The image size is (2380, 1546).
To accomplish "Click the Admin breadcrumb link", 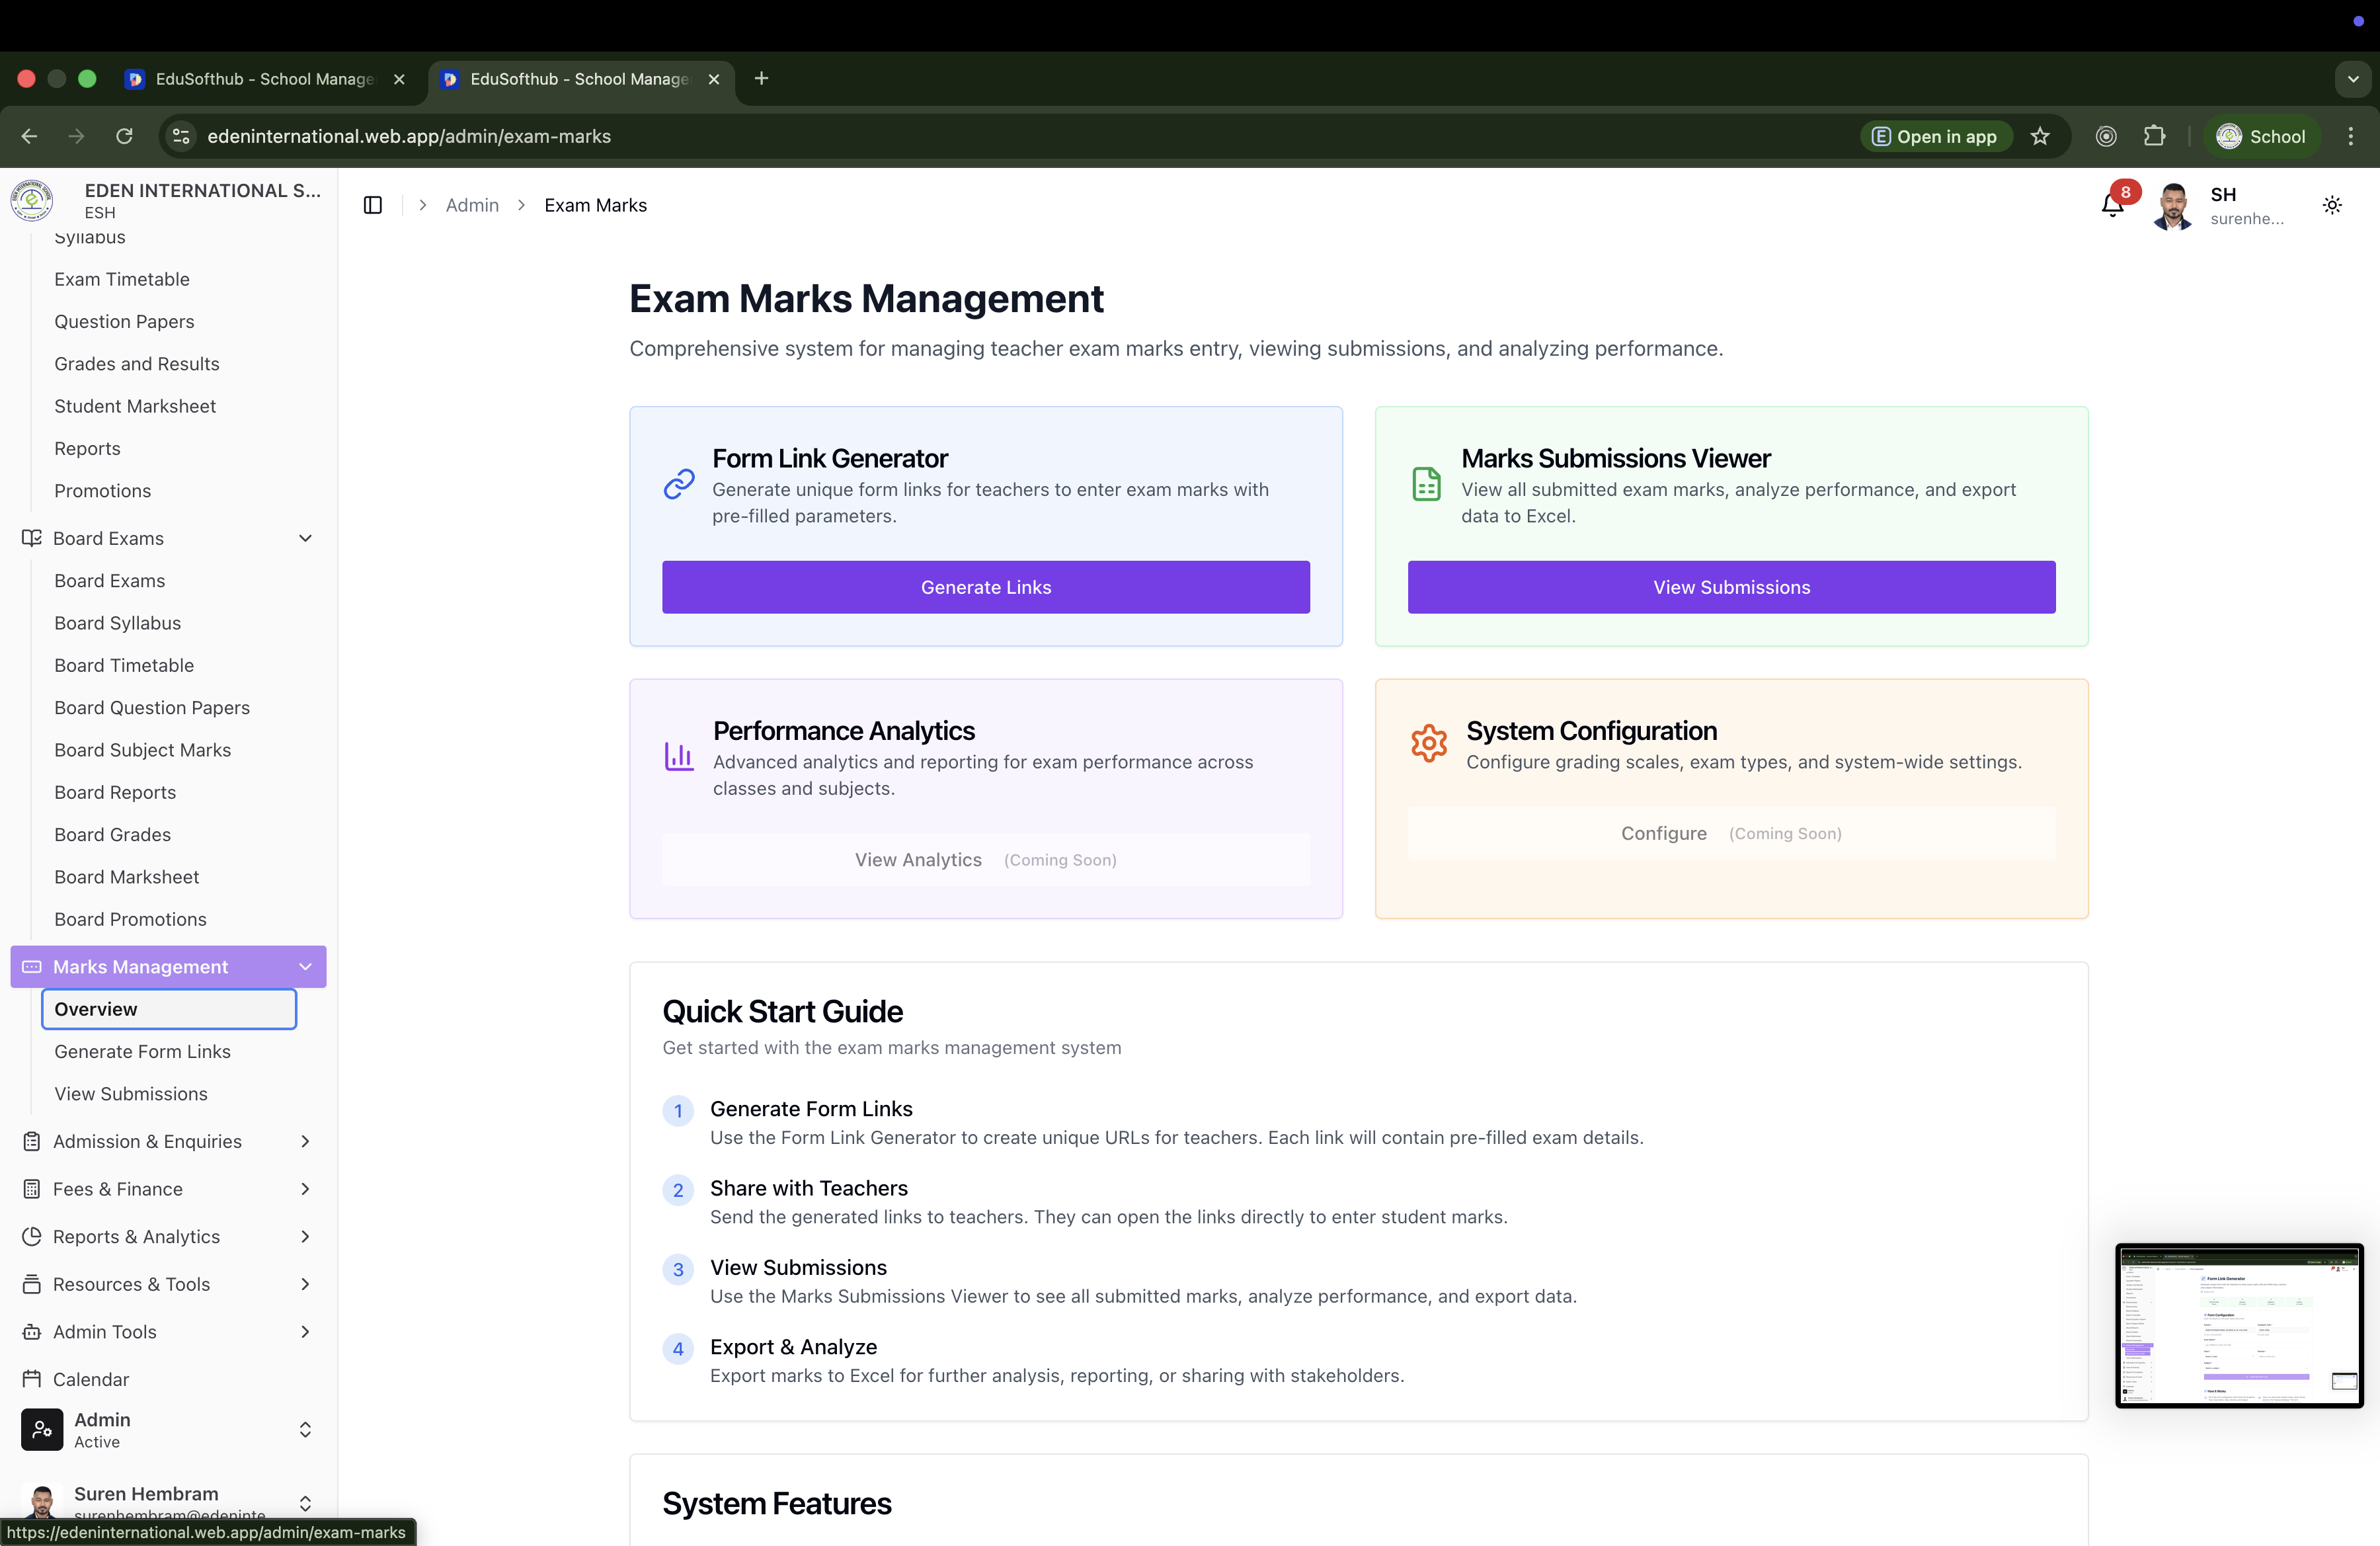I will [x=472, y=205].
